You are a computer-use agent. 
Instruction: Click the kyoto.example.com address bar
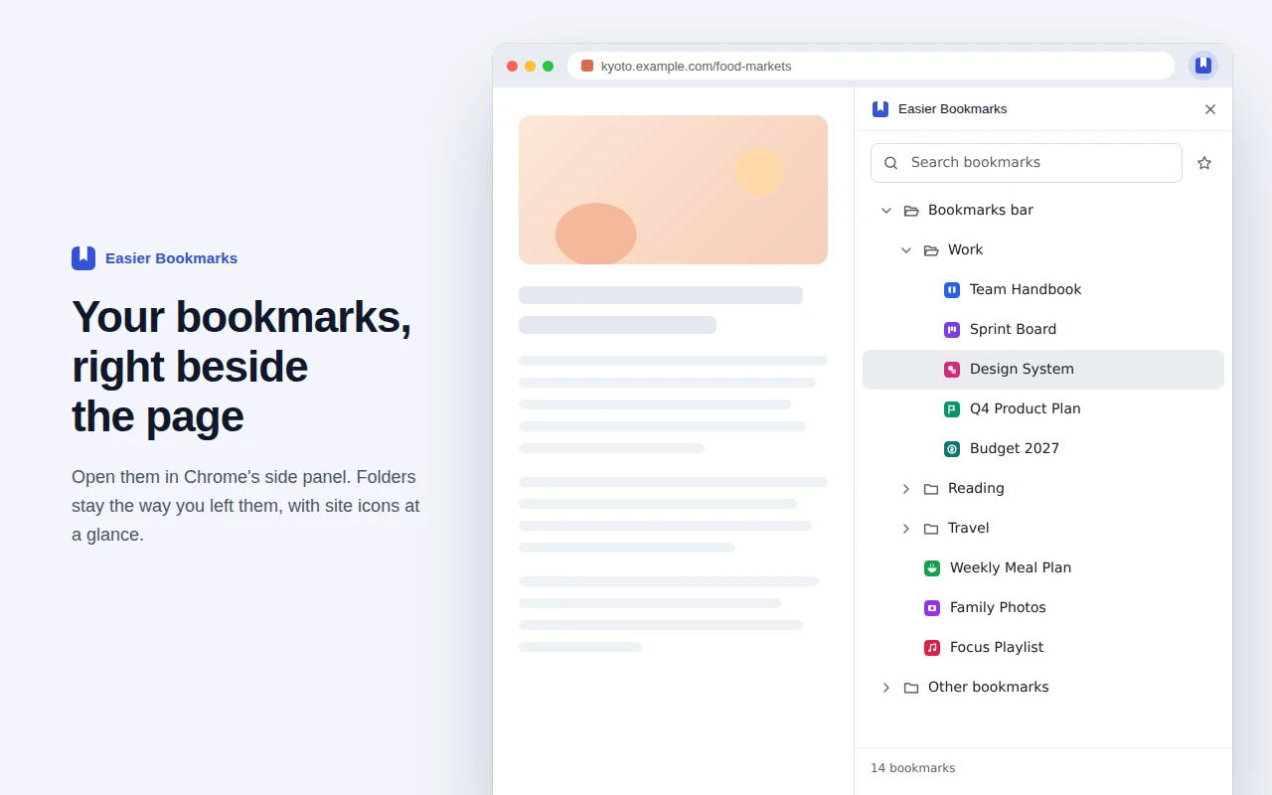(x=871, y=66)
